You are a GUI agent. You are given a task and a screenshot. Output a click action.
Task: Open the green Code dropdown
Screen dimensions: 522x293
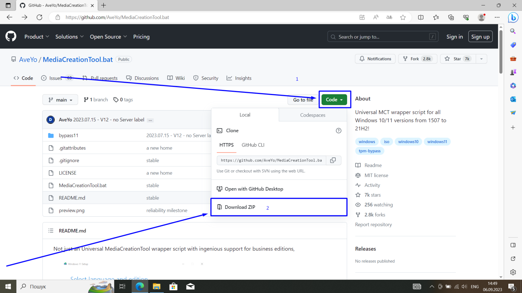(334, 99)
